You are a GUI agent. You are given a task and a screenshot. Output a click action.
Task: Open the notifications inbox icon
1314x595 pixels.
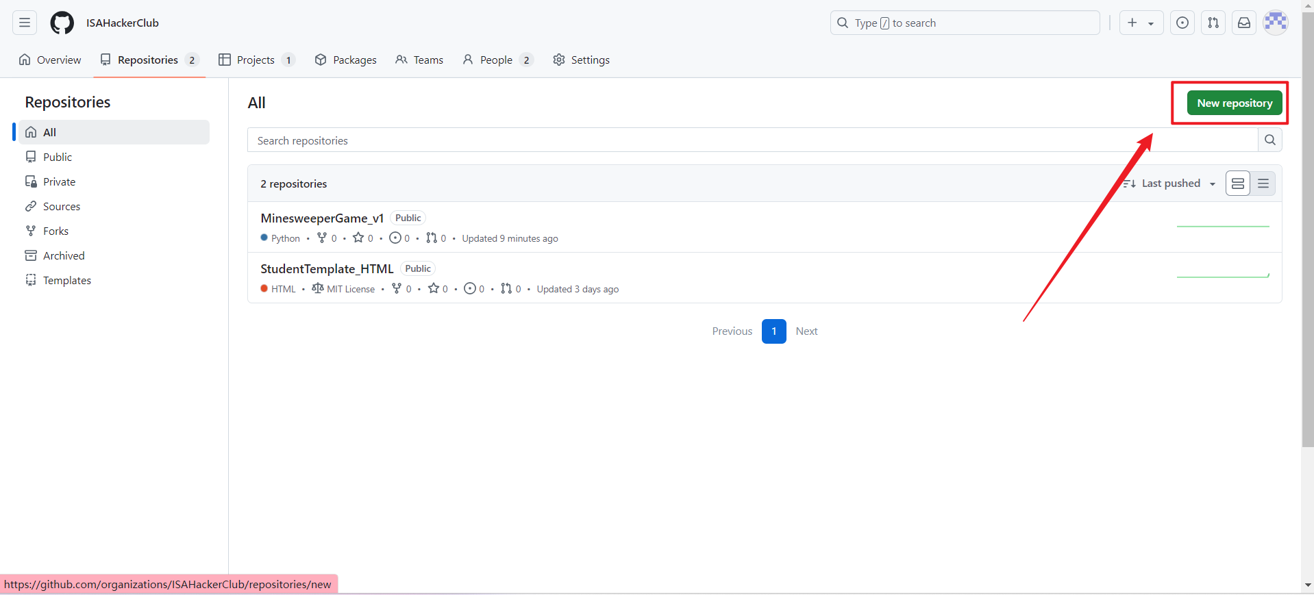pos(1244,23)
